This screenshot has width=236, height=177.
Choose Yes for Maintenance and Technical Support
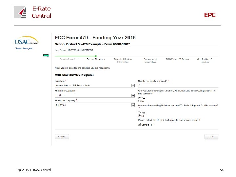[x=139, y=112]
